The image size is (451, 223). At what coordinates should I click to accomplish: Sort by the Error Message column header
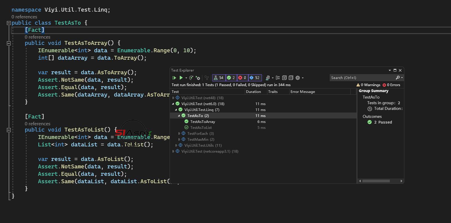point(320,92)
